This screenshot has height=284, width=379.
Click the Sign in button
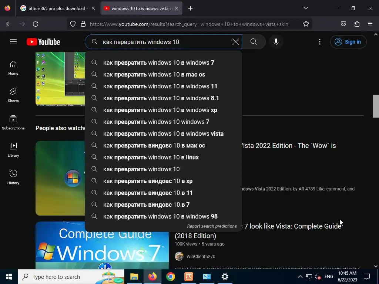[x=348, y=42]
